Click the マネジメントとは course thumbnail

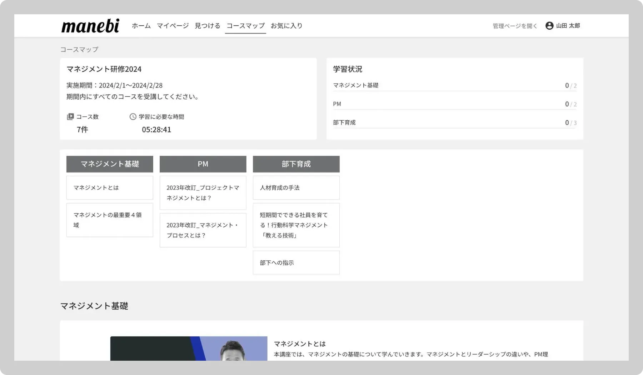[189, 349]
